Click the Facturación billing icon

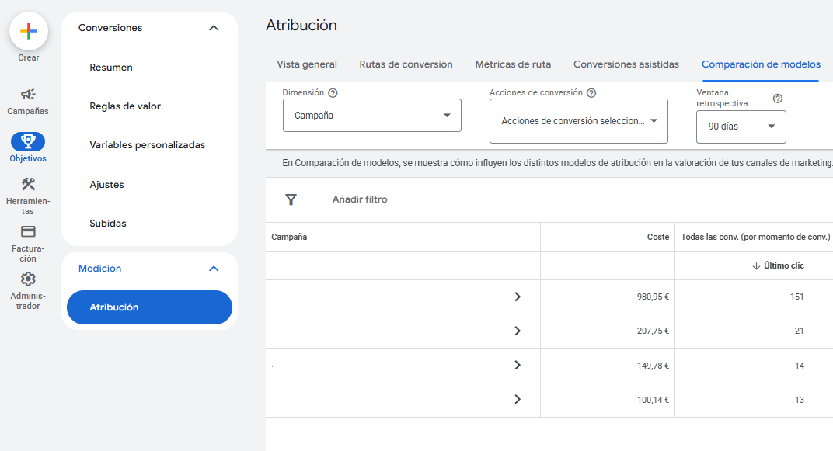[x=28, y=231]
